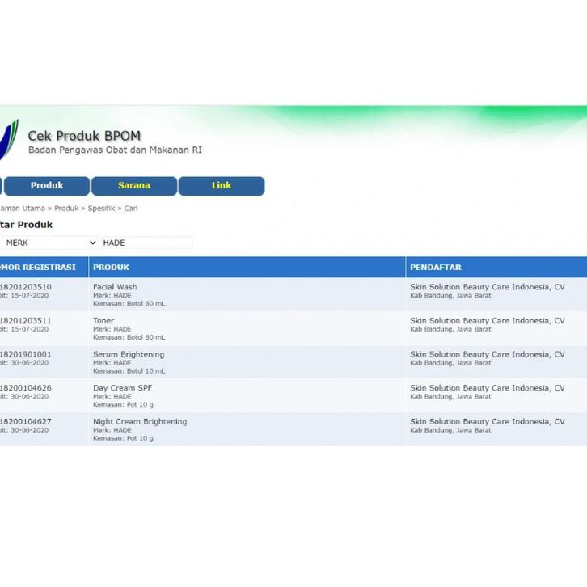The width and height of the screenshot is (587, 587).
Task: Go to Cari in the breadcrumb
Action: point(131,208)
